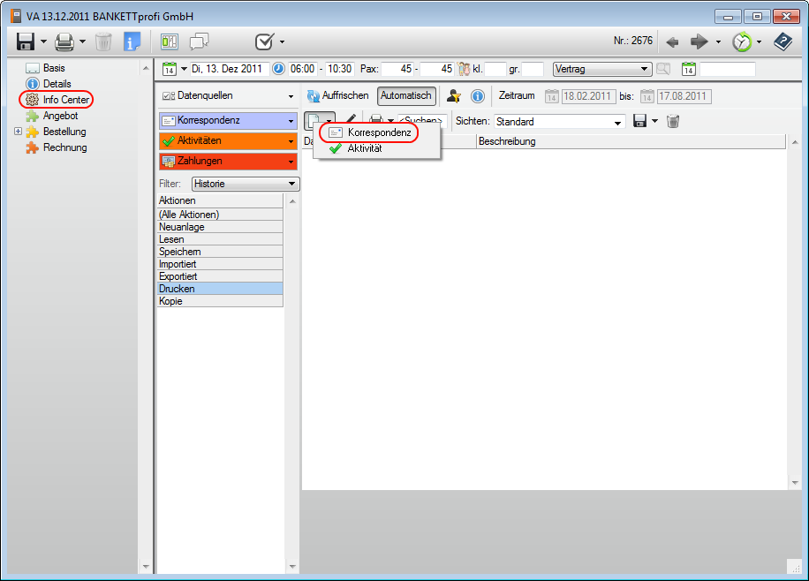Image resolution: width=809 pixels, height=581 pixels.
Task: Open the Vertrag status dropdown
Action: pyautogui.click(x=645, y=69)
